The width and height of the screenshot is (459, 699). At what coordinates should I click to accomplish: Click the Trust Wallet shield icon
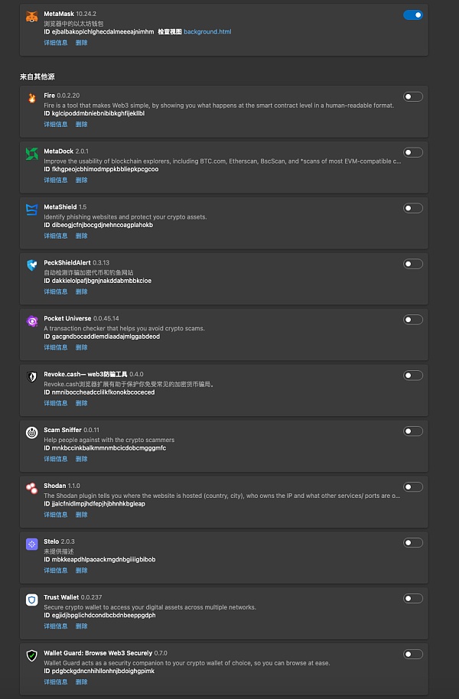coord(31,600)
